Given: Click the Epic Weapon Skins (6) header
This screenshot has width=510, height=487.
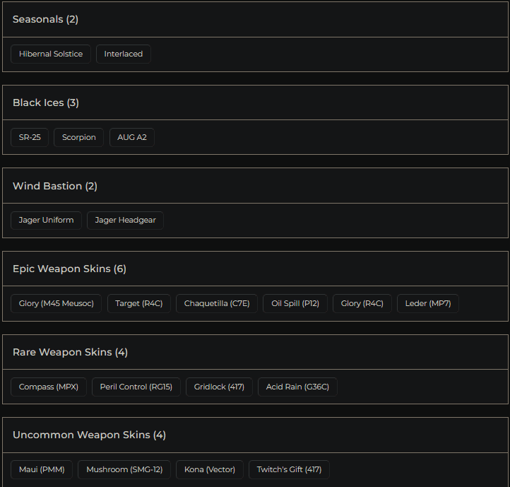Looking at the screenshot, I should [69, 269].
